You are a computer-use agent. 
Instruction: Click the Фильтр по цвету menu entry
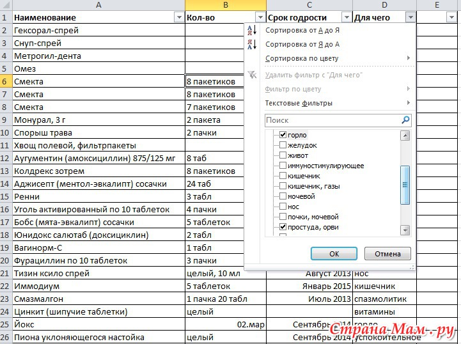point(330,89)
